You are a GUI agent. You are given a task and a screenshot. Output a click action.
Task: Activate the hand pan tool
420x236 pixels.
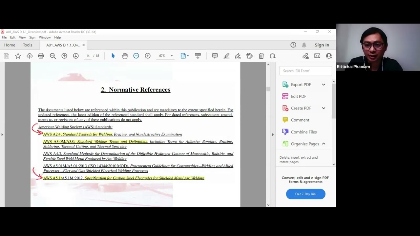(x=125, y=56)
